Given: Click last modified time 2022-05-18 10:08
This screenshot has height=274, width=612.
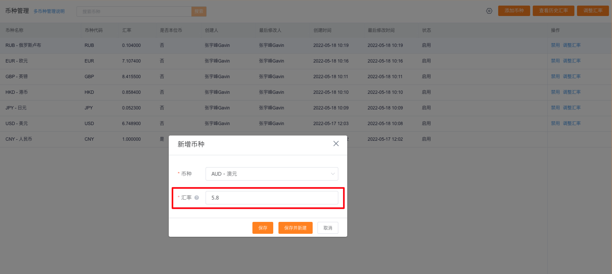Looking at the screenshot, I should pos(385,124).
